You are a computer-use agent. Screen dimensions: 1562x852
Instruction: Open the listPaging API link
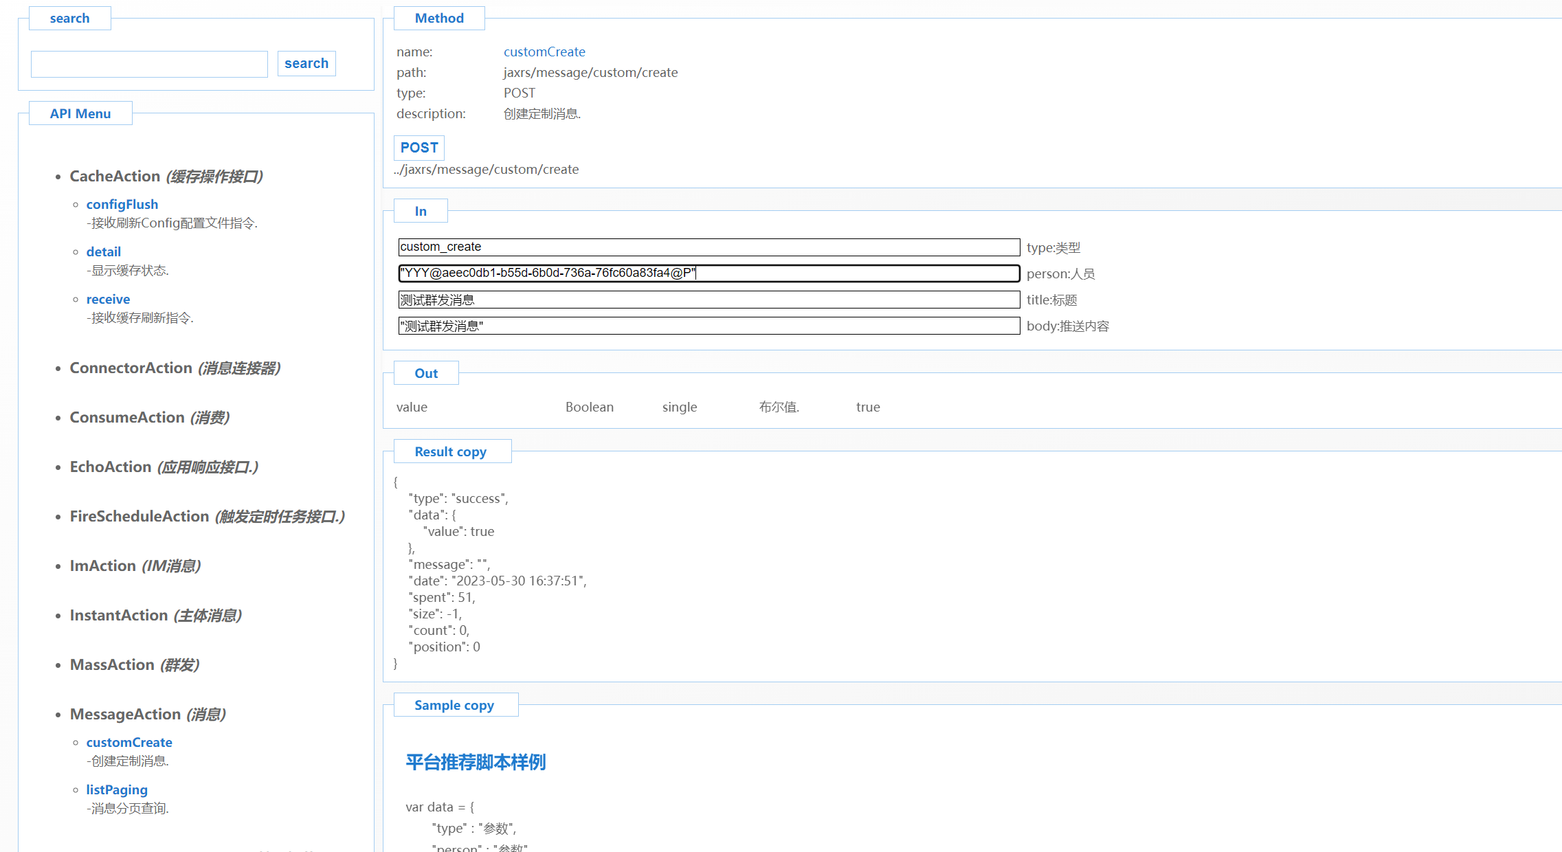pyautogui.click(x=117, y=789)
